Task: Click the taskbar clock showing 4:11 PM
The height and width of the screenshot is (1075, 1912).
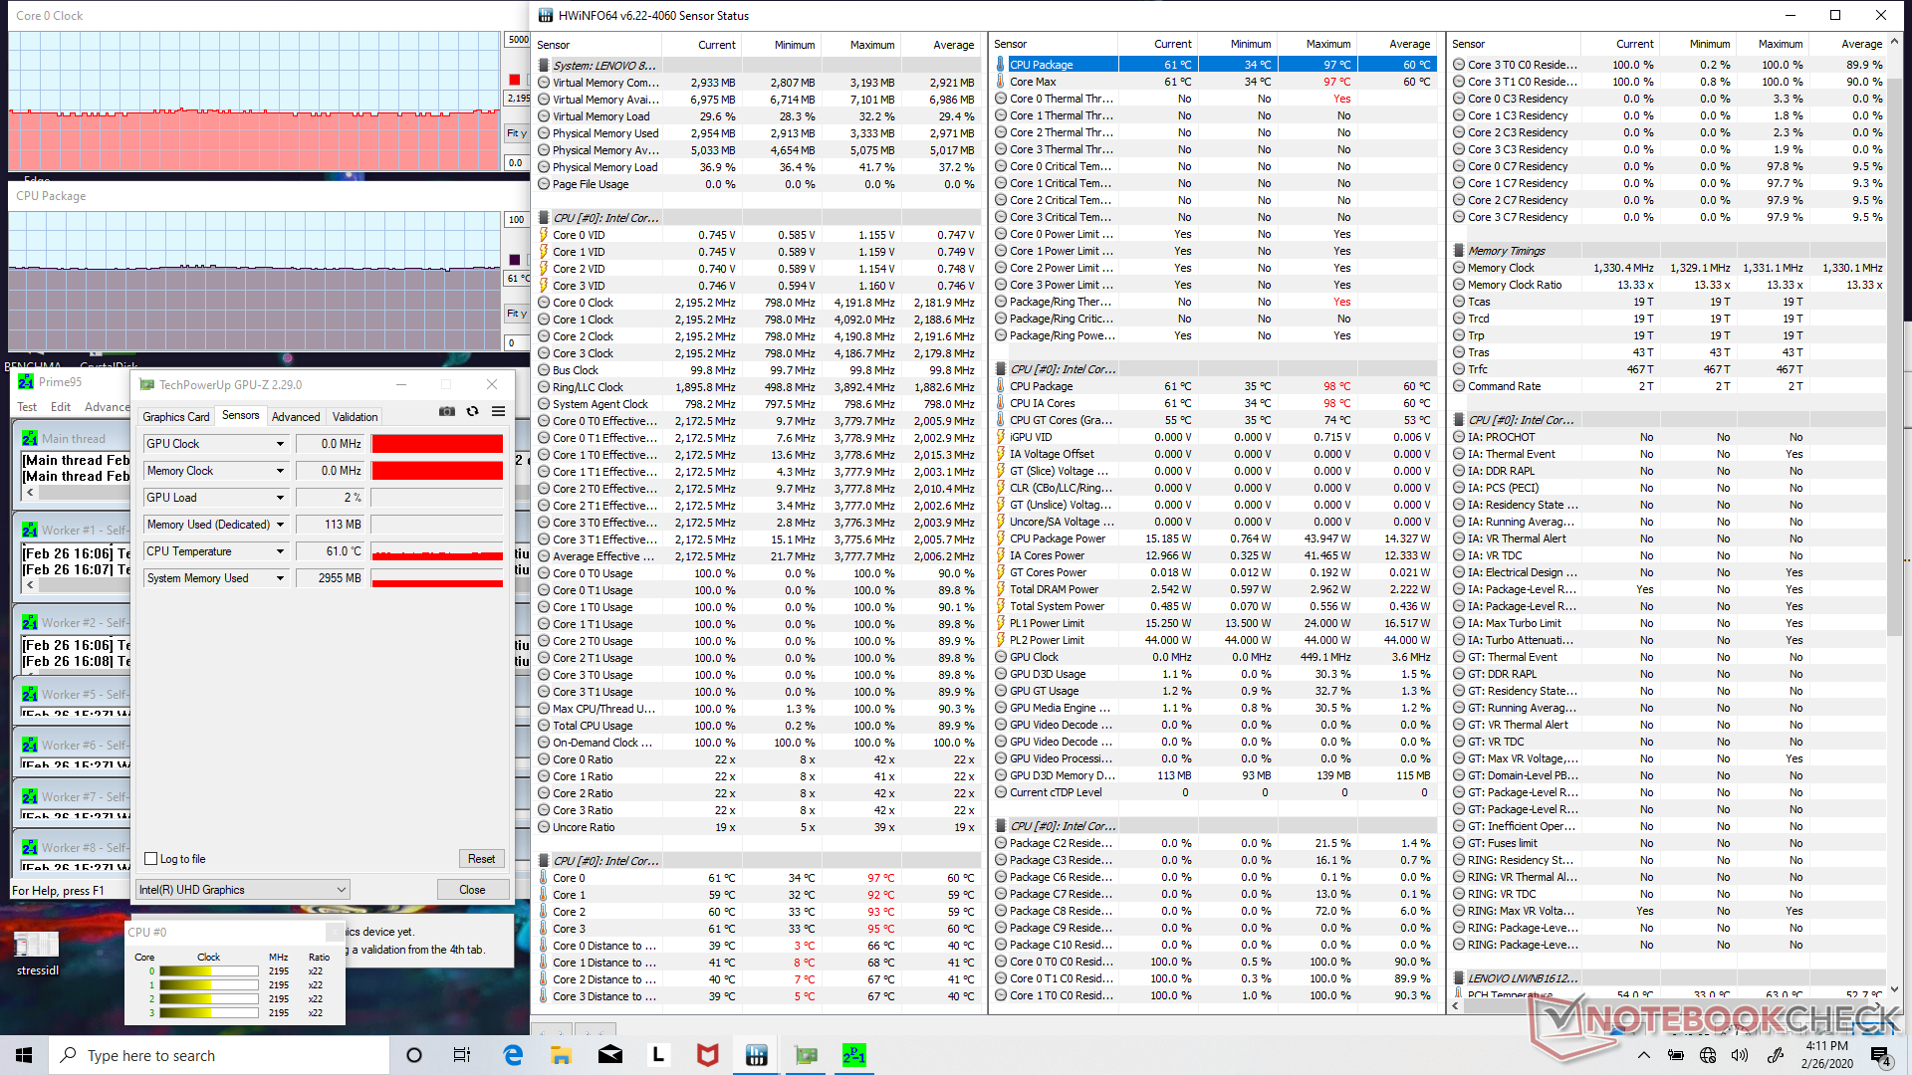Action: point(1826,1055)
